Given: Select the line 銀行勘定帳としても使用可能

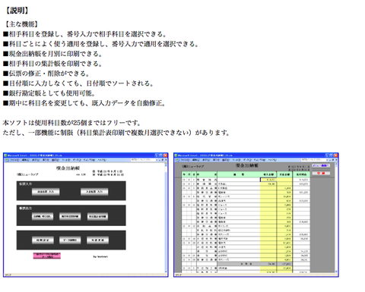Looking at the screenshot, I should [49, 93].
